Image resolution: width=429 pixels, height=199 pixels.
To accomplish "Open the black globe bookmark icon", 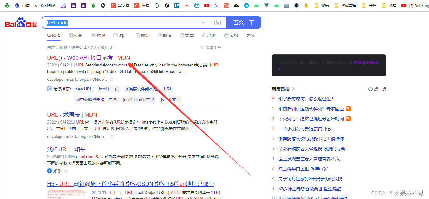I will [104, 6].
